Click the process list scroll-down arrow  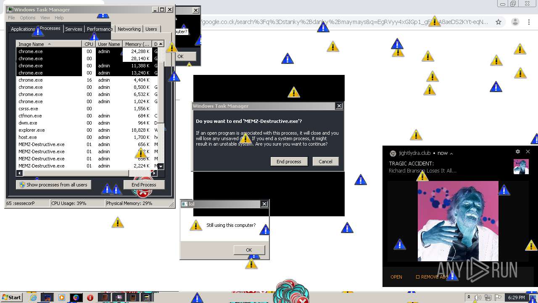[x=161, y=166]
